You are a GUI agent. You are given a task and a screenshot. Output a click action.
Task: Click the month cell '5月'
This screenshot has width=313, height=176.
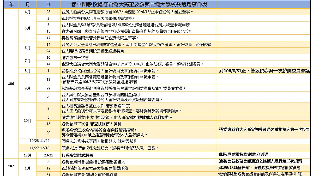(x=28, y=28)
